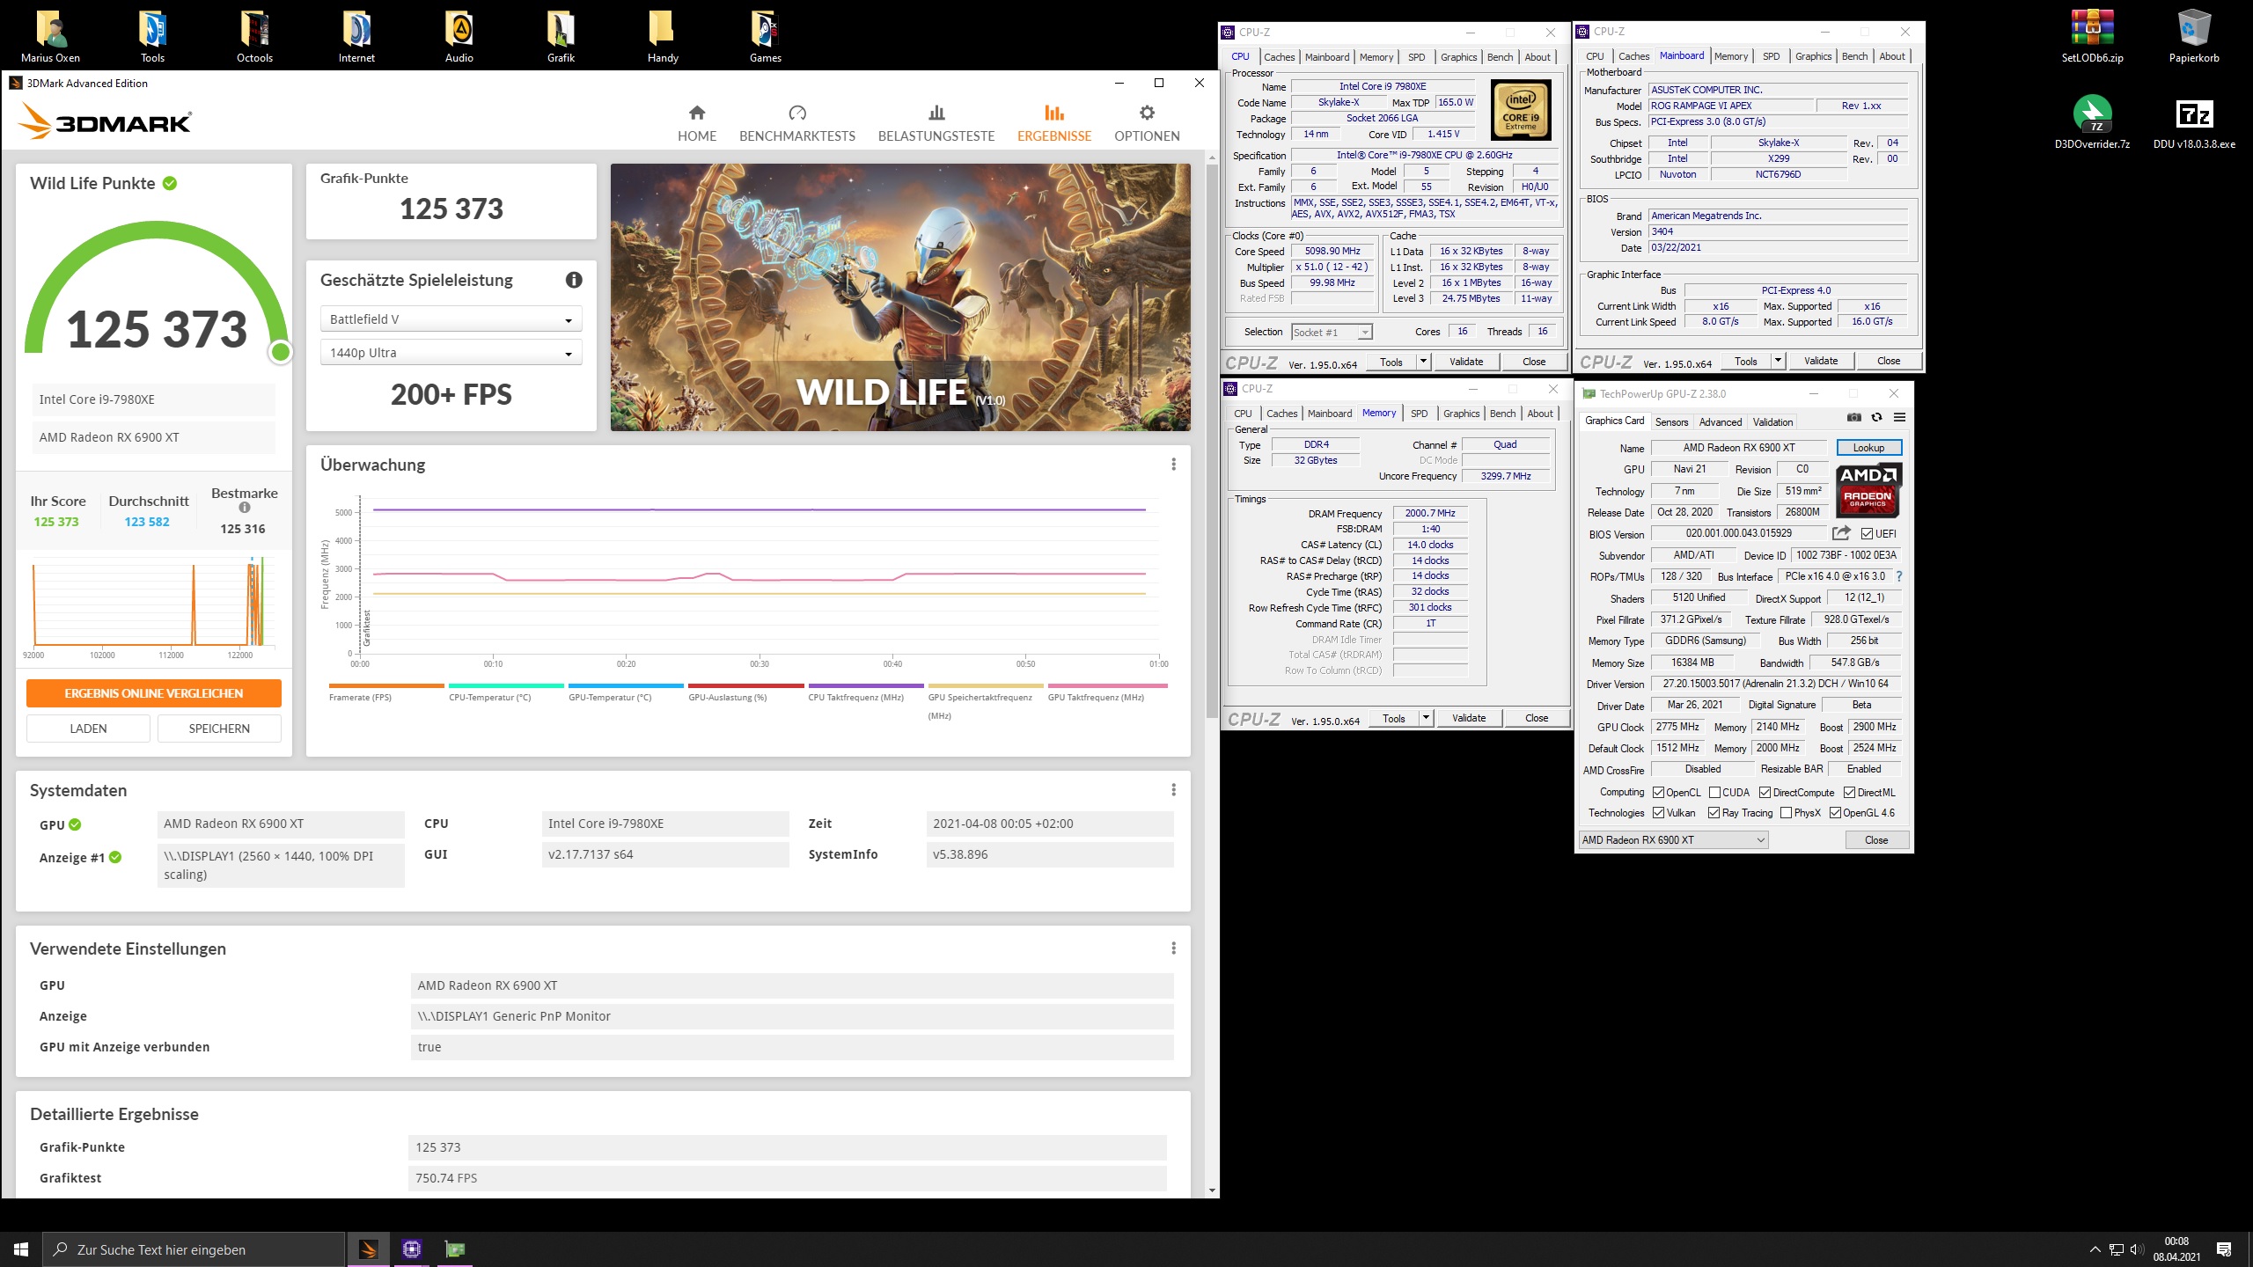The image size is (2253, 1267).
Task: Click Wild Life benchmark banner image
Action: [900, 297]
